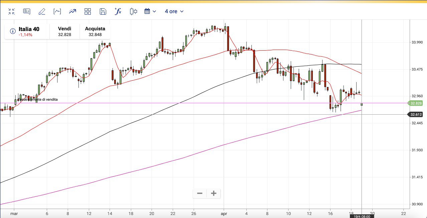This screenshot has height=218, width=427.
Task: Expand the 4 ore timeframe dropdown
Action: [x=174, y=11]
